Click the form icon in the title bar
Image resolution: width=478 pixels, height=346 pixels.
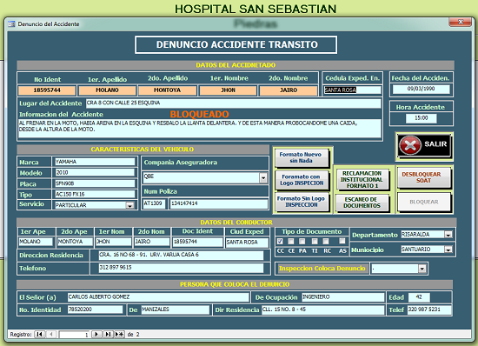pos(11,23)
